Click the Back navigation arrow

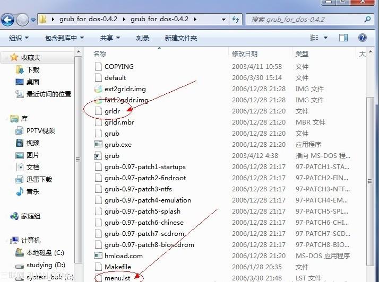point(8,19)
